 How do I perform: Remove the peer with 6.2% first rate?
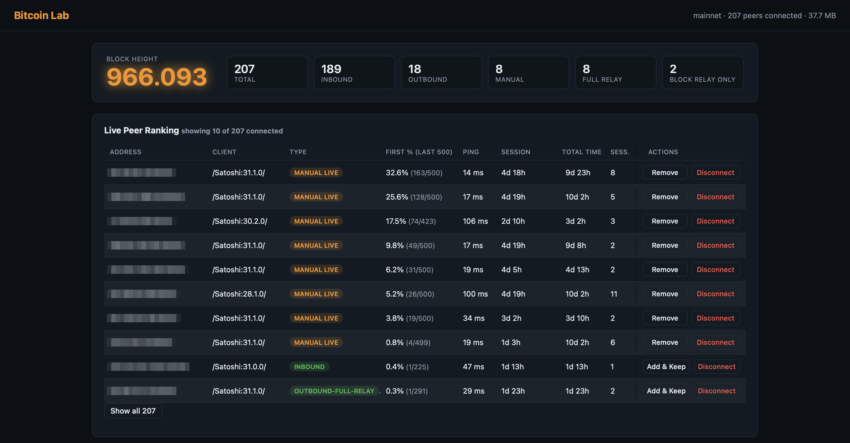click(x=665, y=270)
